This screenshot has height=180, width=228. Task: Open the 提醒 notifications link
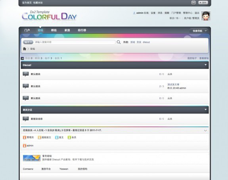pos(167,13)
